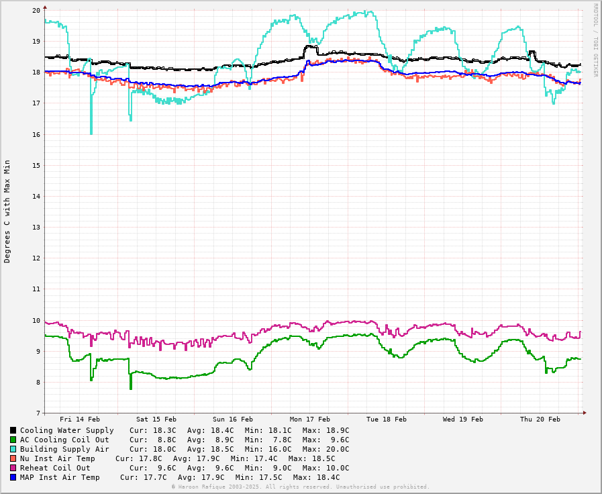This screenshot has width=602, height=494.
Task: Select the Fri 14 Feb date label
Action: [80, 419]
